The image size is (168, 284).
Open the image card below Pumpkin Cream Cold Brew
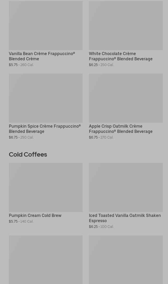pos(46,259)
